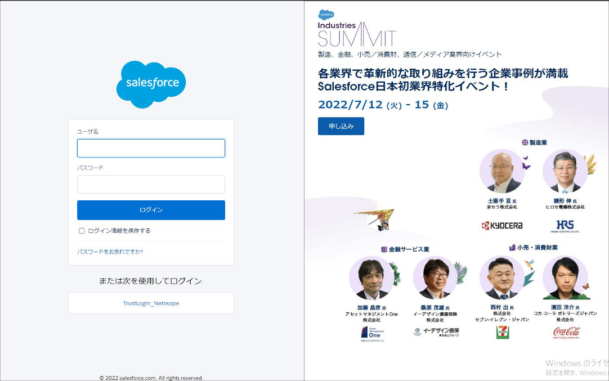Image resolution: width=609 pixels, height=381 pixels.
Task: Click the 申し込み button on the banner
Action: (x=341, y=126)
